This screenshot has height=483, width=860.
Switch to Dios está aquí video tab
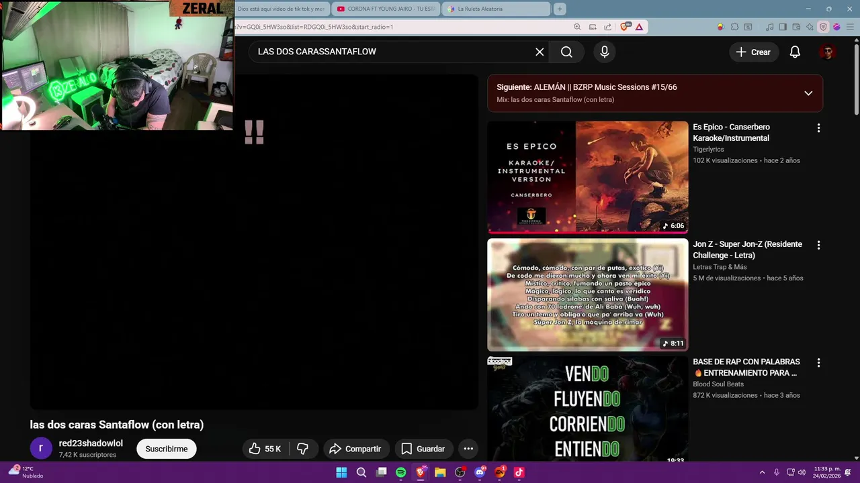(x=282, y=9)
